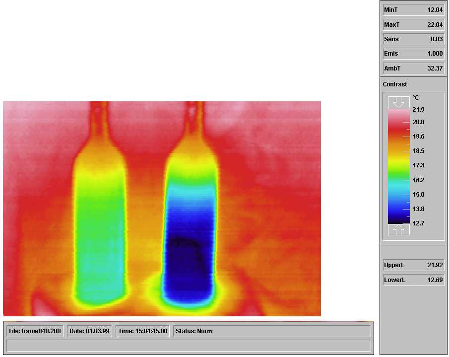Click the File: frame040.200 status field
Screen dimensions: 449x357
tap(35, 331)
